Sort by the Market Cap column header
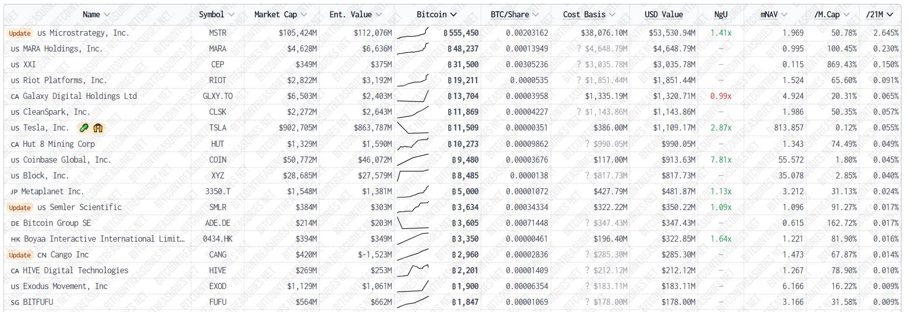Screen dimensions: 909x312 tap(281, 15)
